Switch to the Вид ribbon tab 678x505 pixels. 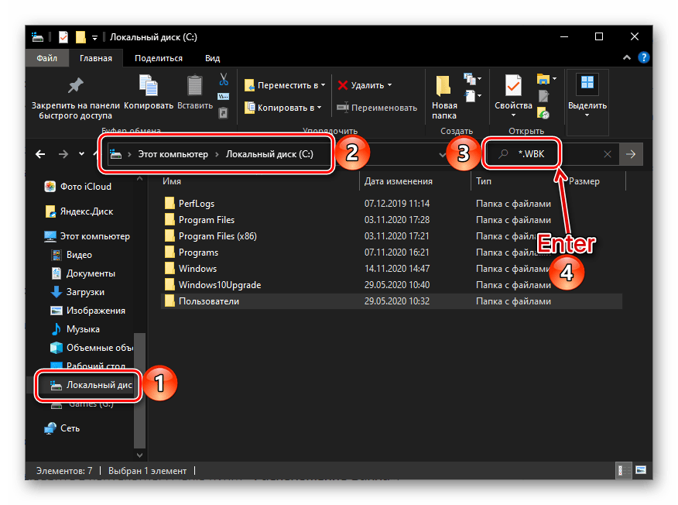coord(212,58)
